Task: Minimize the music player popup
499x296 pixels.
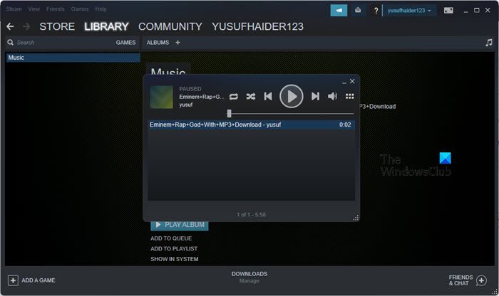Action: pos(344,83)
